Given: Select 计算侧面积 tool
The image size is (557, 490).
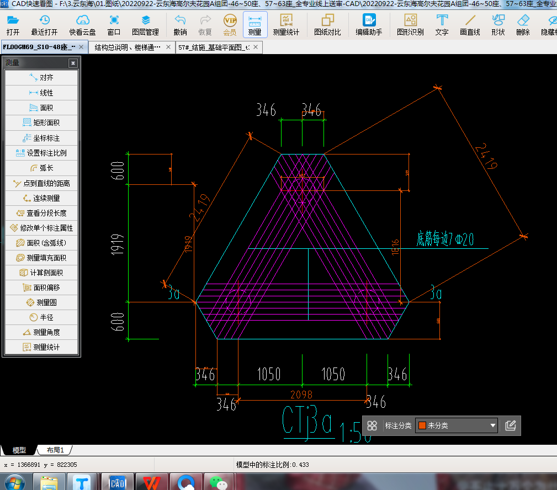Looking at the screenshot, I should click(41, 273).
